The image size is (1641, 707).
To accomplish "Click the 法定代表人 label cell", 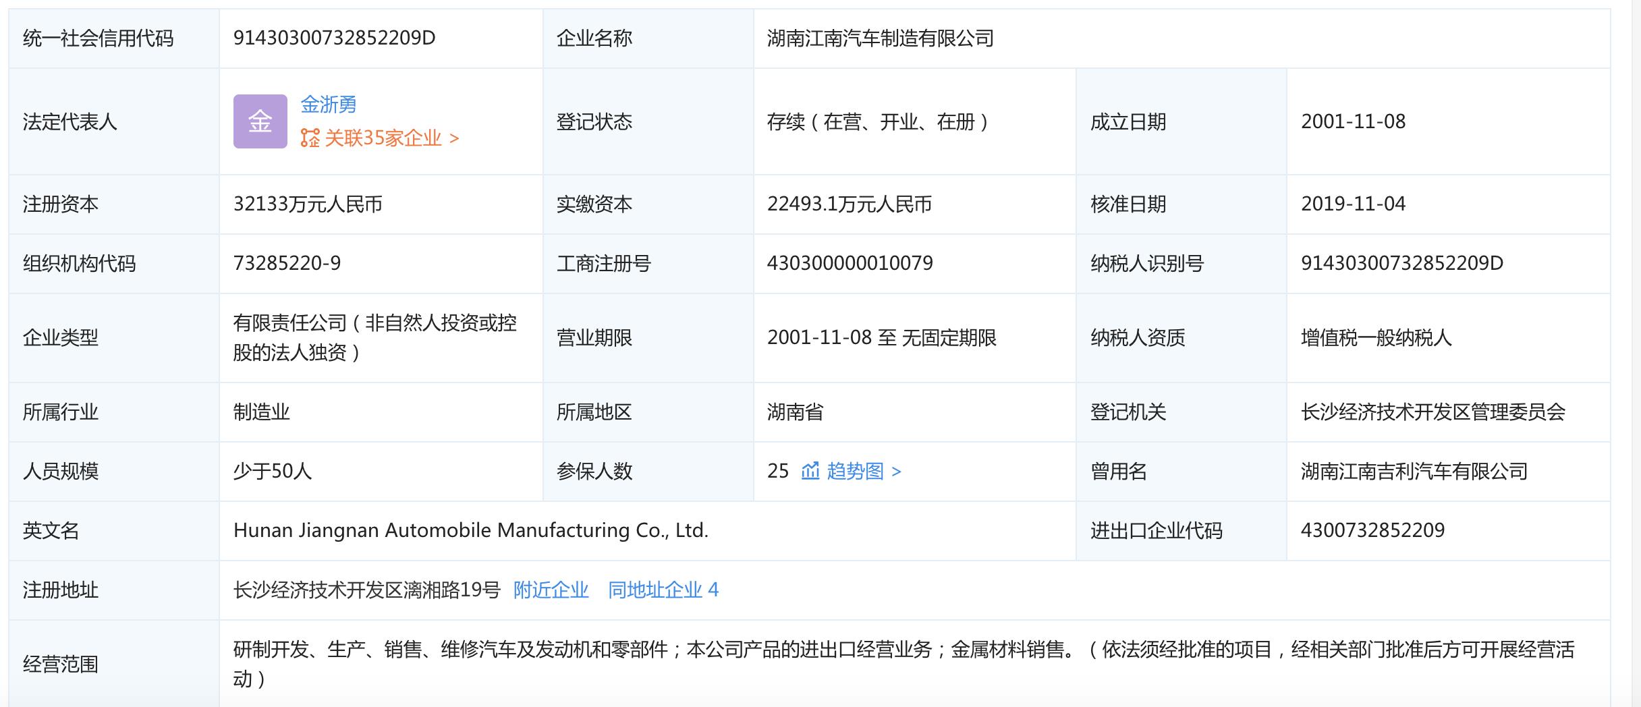I will tap(114, 122).
